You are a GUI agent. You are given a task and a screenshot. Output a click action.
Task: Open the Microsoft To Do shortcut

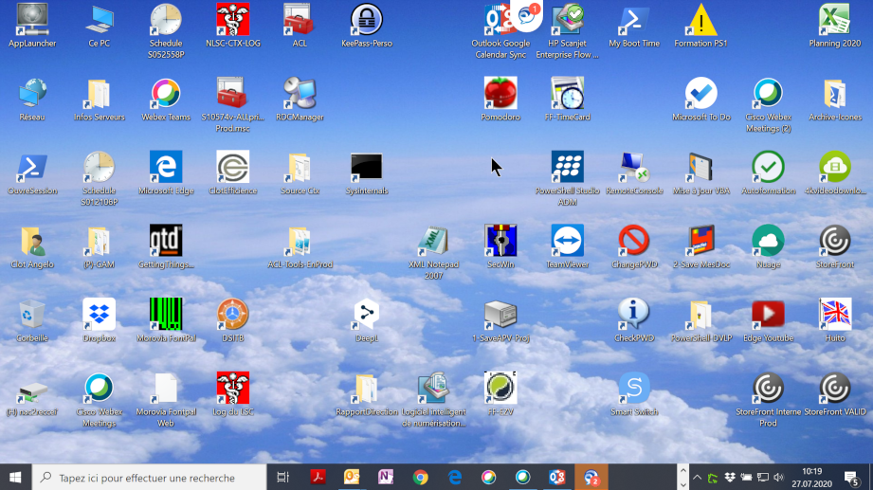701,100
